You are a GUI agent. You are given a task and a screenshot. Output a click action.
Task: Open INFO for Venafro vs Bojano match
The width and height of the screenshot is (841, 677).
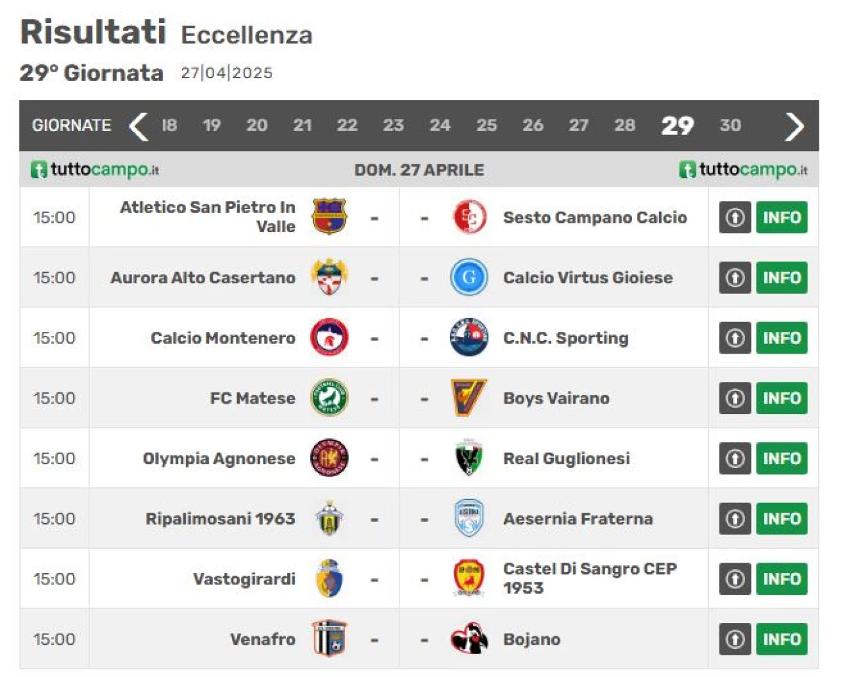click(x=782, y=639)
